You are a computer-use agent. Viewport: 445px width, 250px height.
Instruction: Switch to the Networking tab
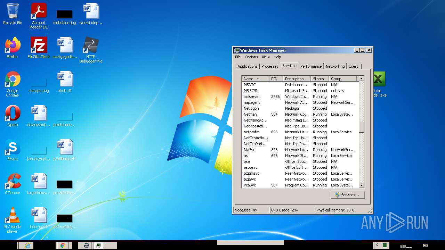point(335,66)
